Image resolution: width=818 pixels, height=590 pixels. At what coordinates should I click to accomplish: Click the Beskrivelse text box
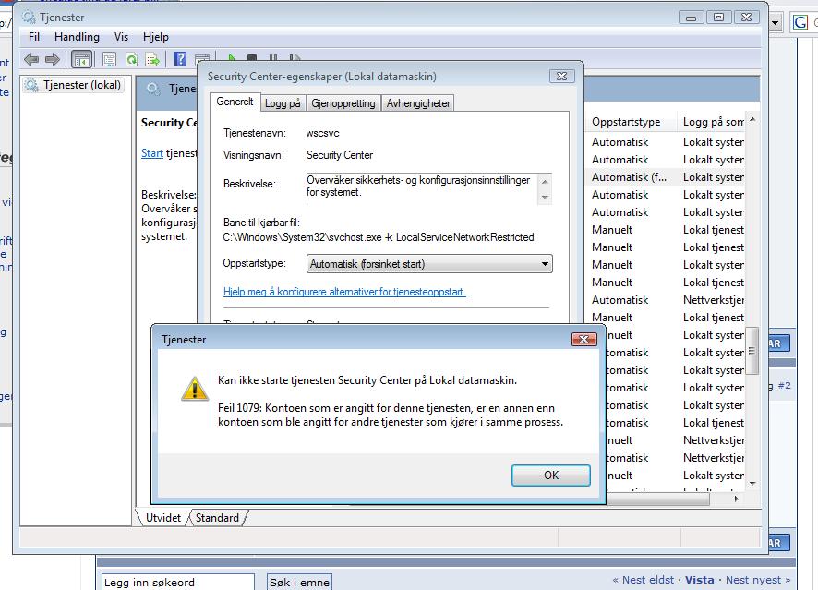coord(428,189)
